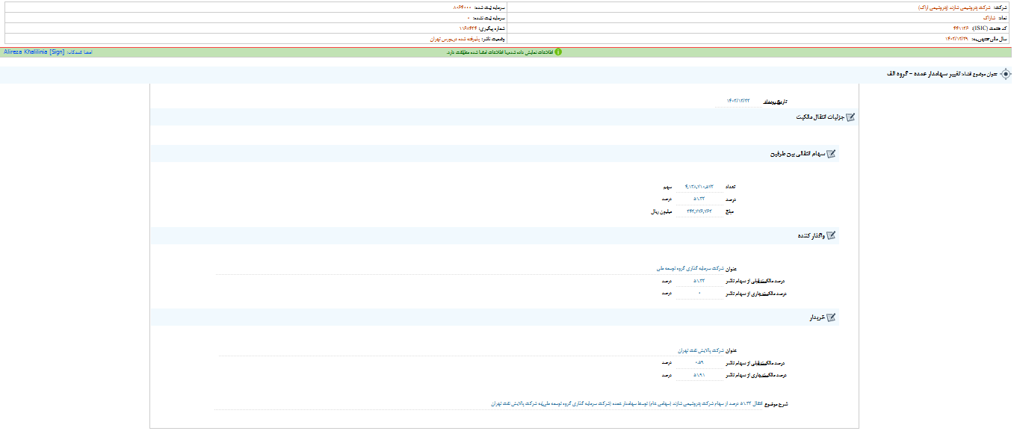Click the edit icon next to خریدار

point(830,317)
